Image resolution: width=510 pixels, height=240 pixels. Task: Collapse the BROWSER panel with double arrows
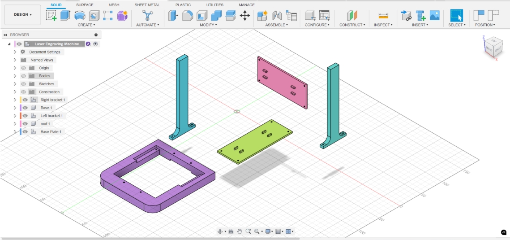coord(5,35)
